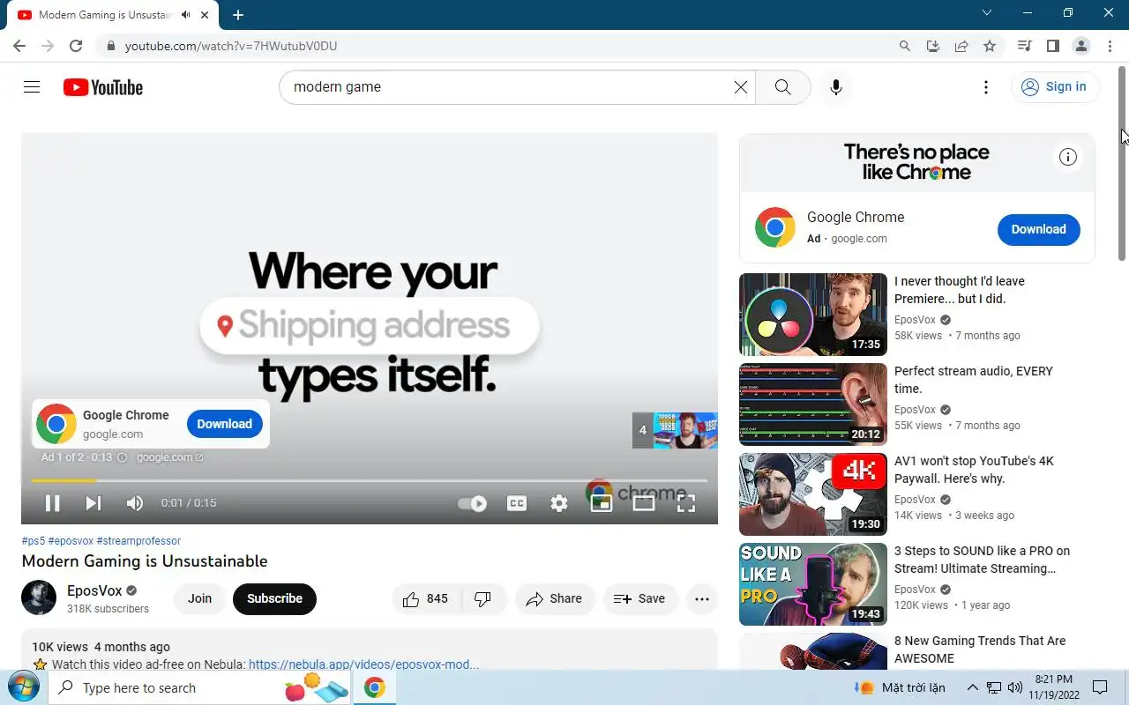Open new browser tab

click(238, 15)
